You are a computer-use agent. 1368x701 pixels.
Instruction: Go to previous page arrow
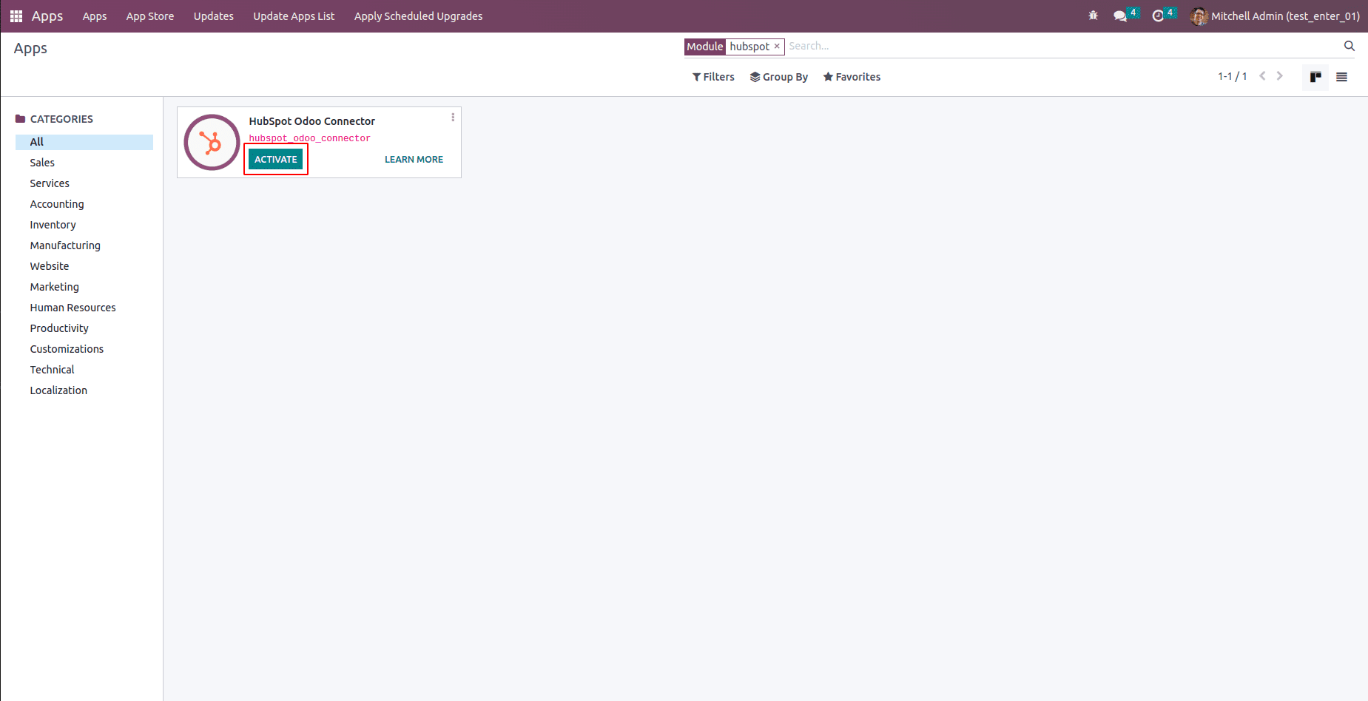click(x=1262, y=76)
